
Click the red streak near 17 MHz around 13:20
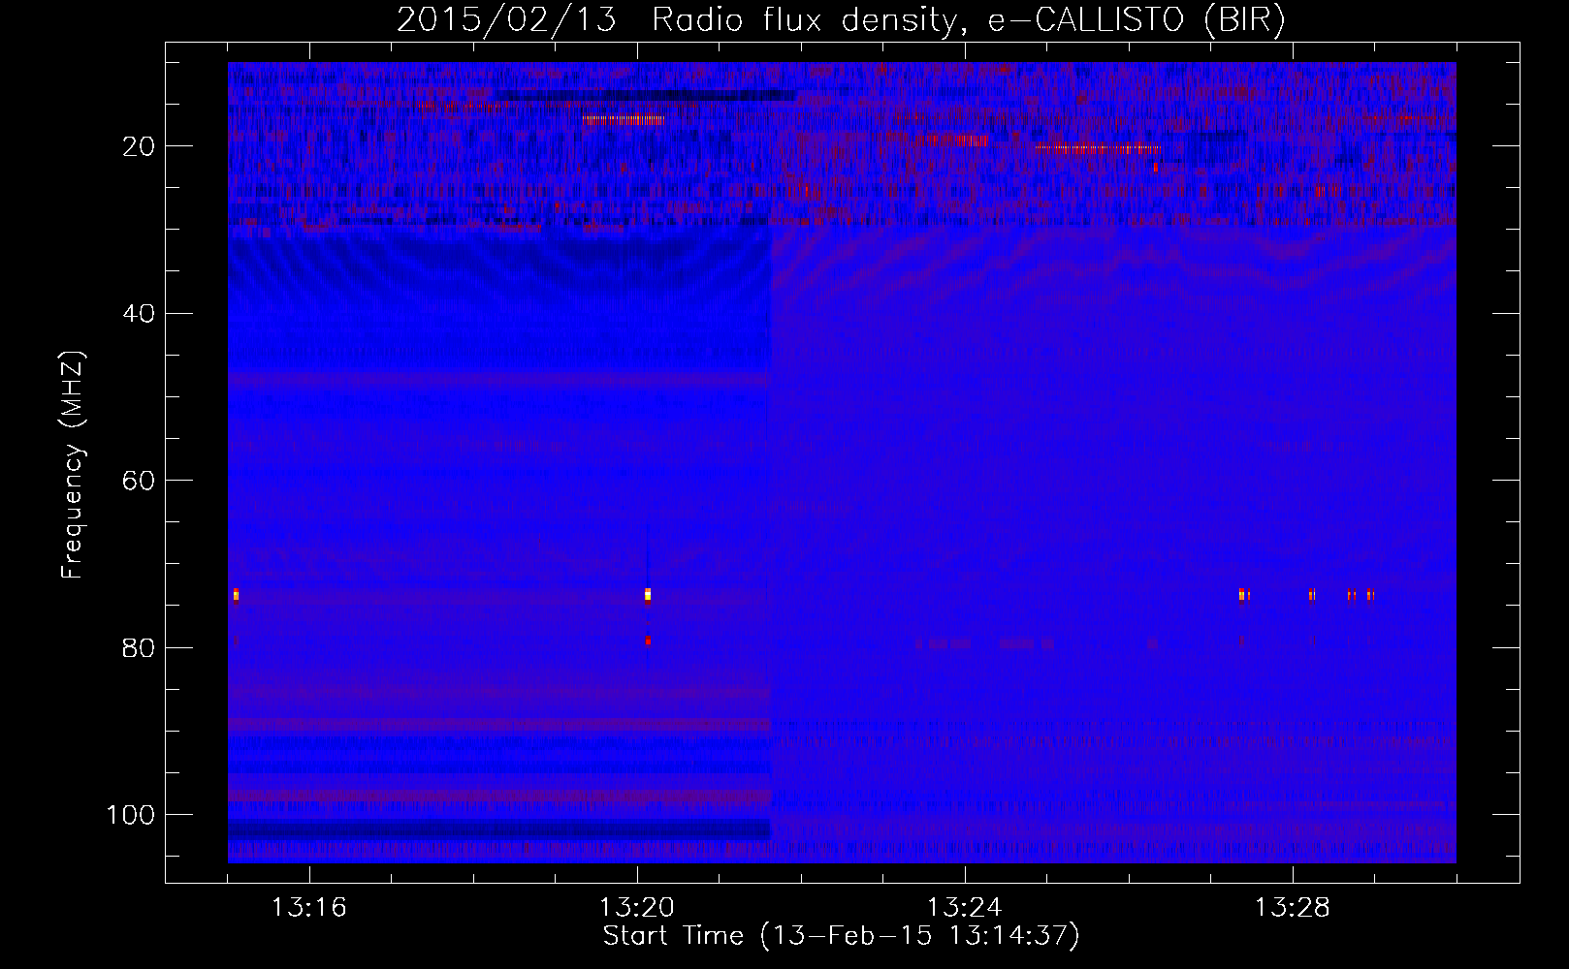624,120
